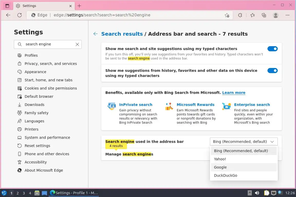296x197 pixels.
Task: Add this page to favorites star icon
Action: tap(227, 15)
